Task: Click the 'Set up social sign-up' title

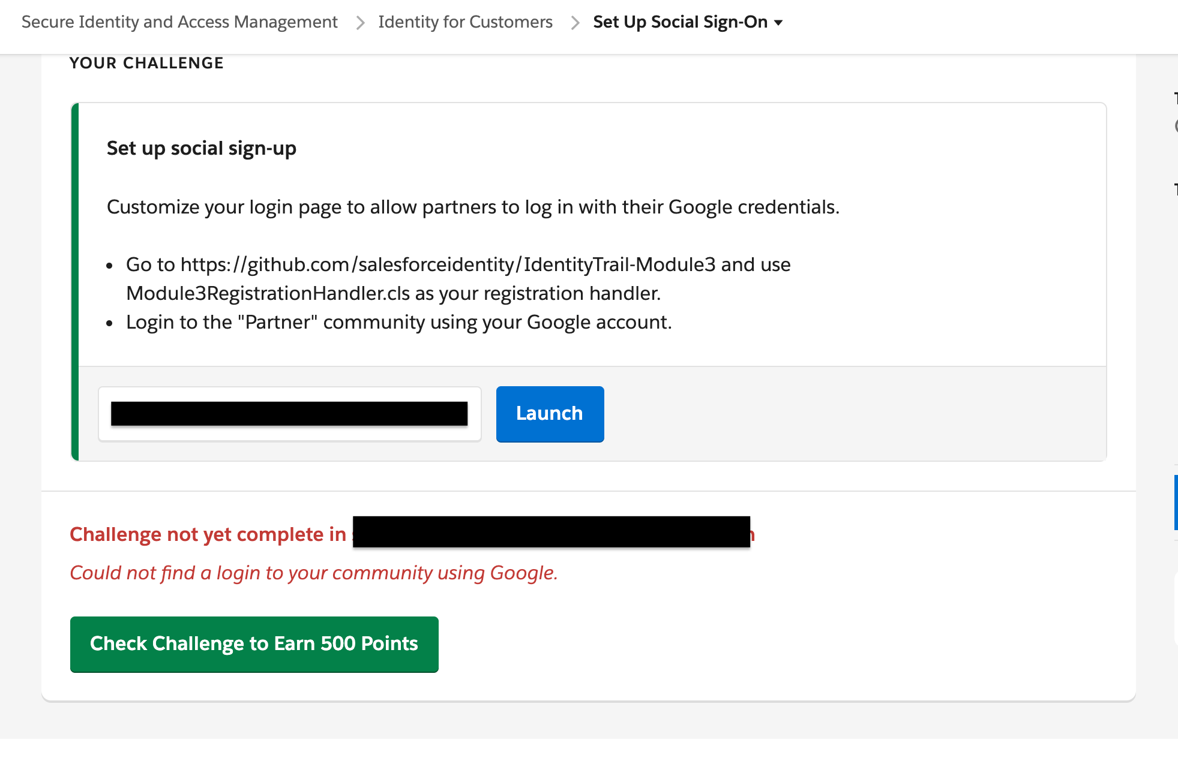Action: pos(201,148)
